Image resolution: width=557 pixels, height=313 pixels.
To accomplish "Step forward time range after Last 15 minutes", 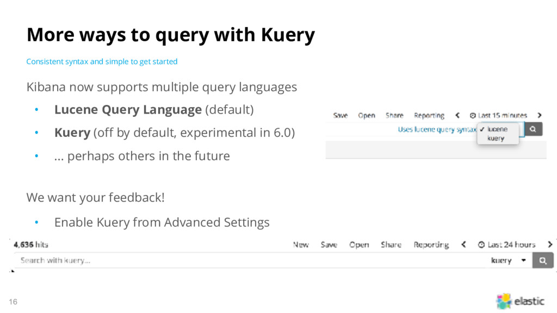I will click(x=539, y=115).
